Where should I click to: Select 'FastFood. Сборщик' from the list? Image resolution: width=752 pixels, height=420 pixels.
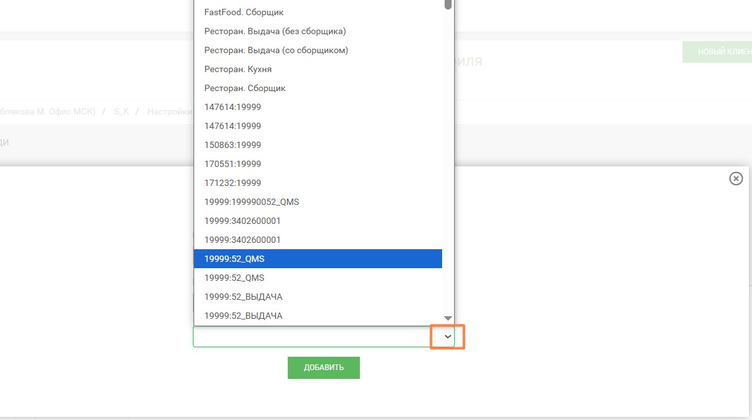[243, 12]
